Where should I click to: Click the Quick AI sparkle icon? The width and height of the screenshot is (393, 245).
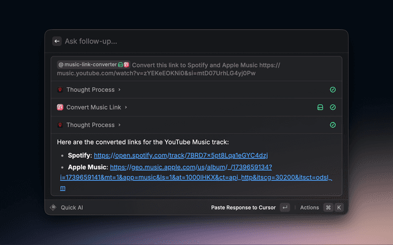53,208
